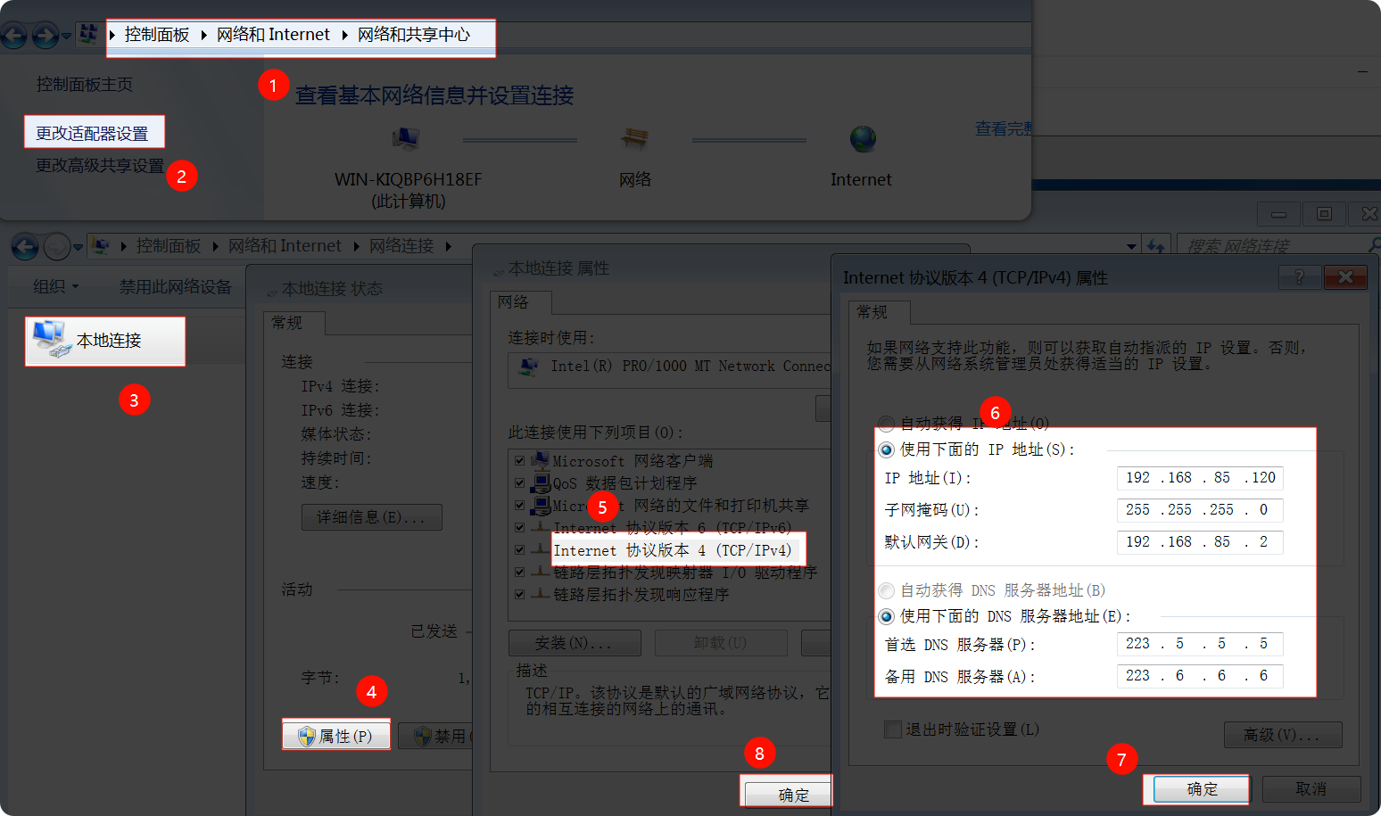Click the search magnifier icon in 搜索 网络连接

point(1374,245)
